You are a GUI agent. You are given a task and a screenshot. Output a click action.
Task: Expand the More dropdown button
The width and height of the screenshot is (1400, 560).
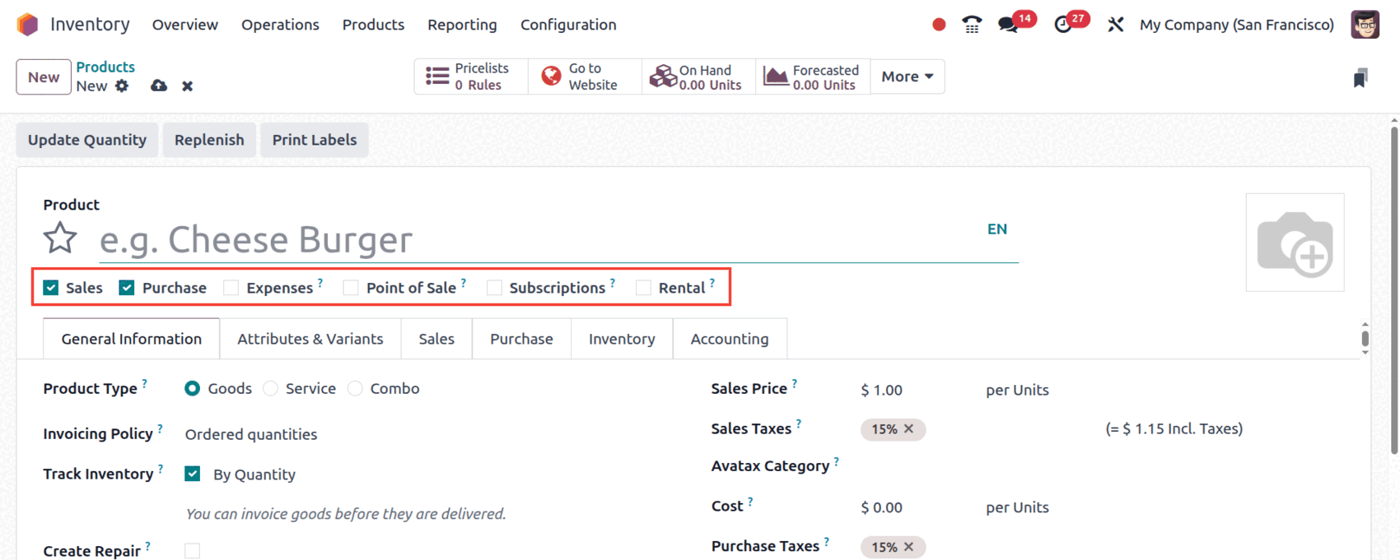pyautogui.click(x=907, y=76)
